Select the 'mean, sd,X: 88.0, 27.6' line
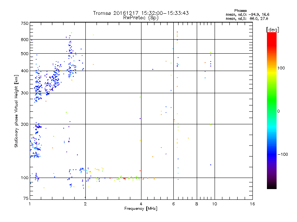The image size is (297, 222). [247, 18]
